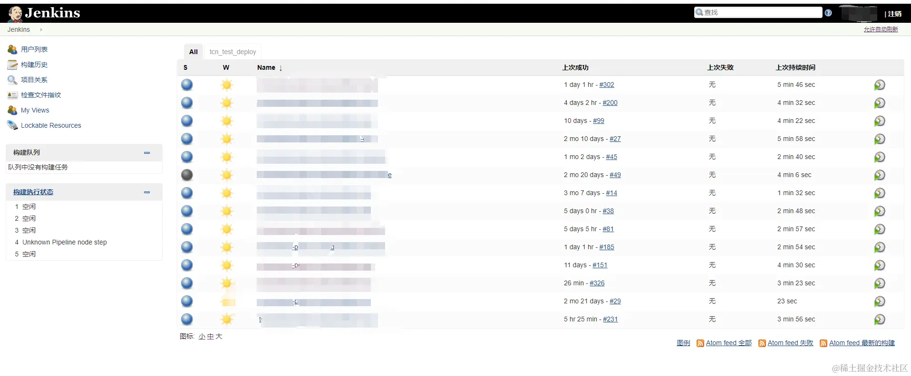Click the grey disabled status ball in #49 row
The image size is (911, 376).
187,175
